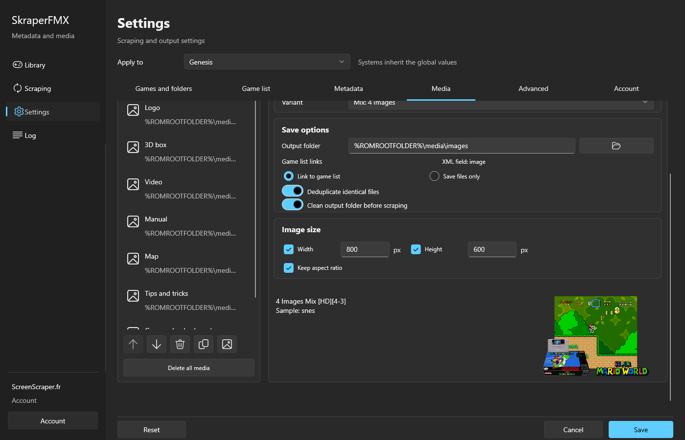Move selected media up with arrow icon
685x440 pixels.
(x=133, y=344)
